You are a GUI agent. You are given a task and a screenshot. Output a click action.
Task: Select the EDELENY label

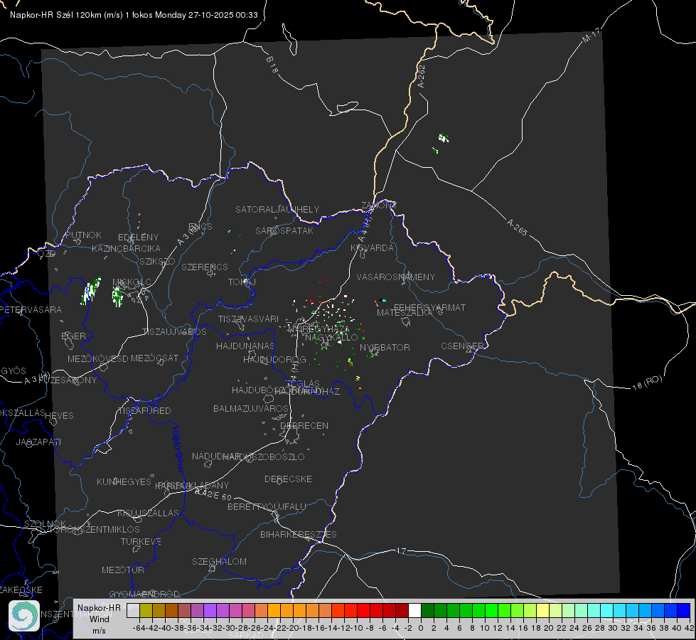point(138,238)
